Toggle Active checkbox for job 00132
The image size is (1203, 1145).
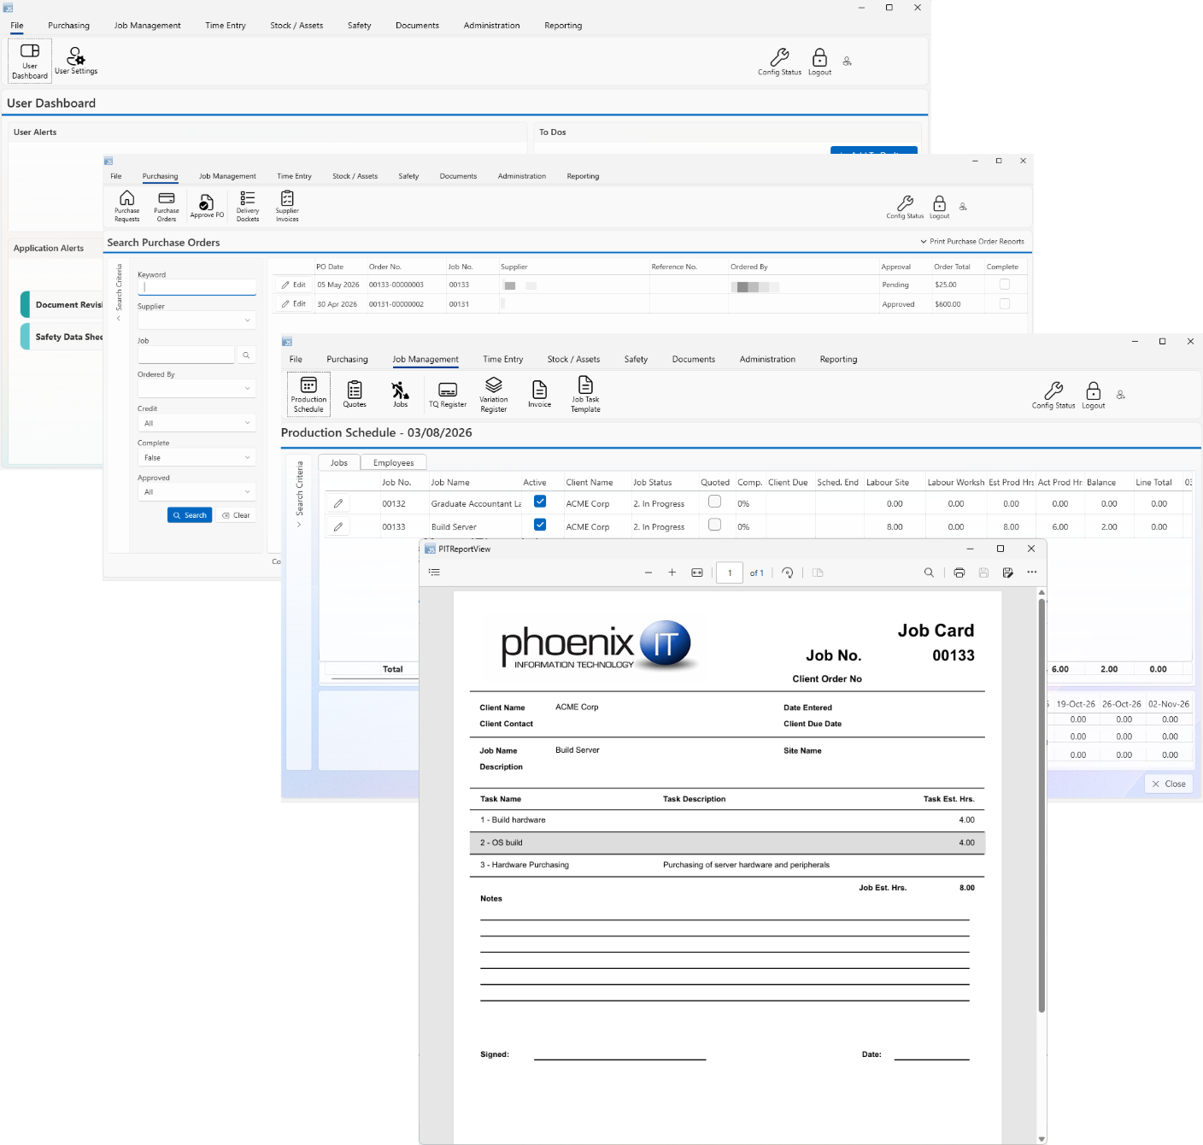tap(540, 502)
